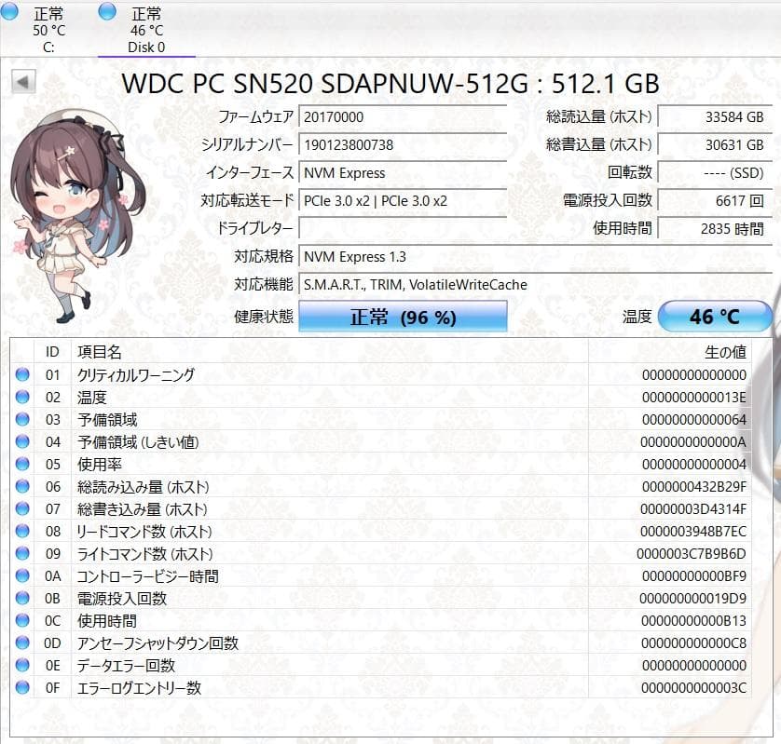Click the transfer mode field PCIe 3.0 x2
Screen dimensions: 781x744
coord(403,200)
